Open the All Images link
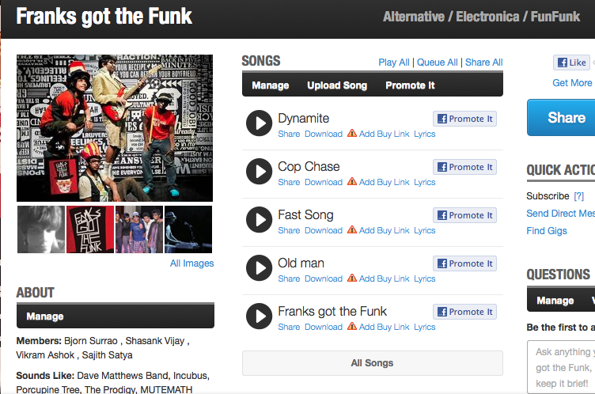Image resolution: width=595 pixels, height=394 pixels. [191, 263]
